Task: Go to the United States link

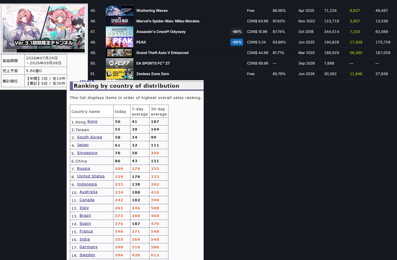Action: [91, 176]
